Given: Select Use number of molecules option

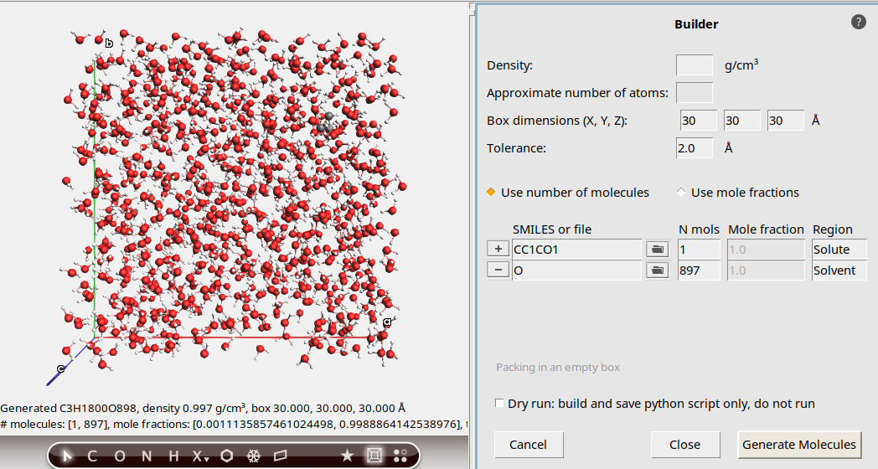Looking at the screenshot, I should 568,193.
